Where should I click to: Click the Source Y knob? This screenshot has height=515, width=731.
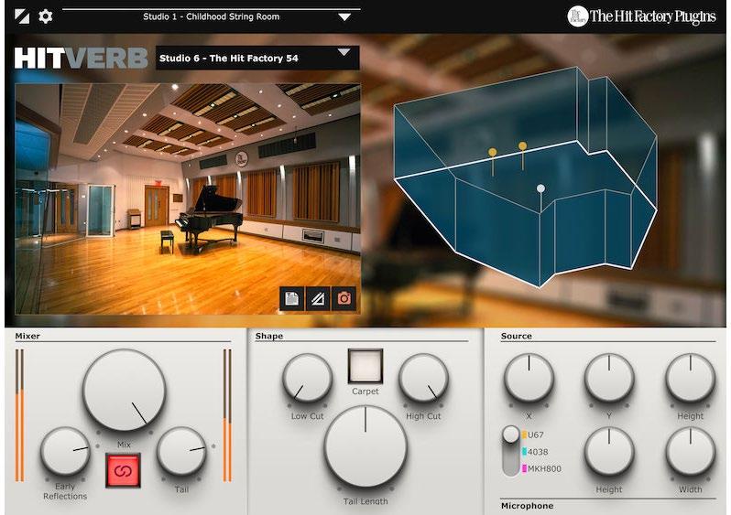pyautogui.click(x=609, y=378)
